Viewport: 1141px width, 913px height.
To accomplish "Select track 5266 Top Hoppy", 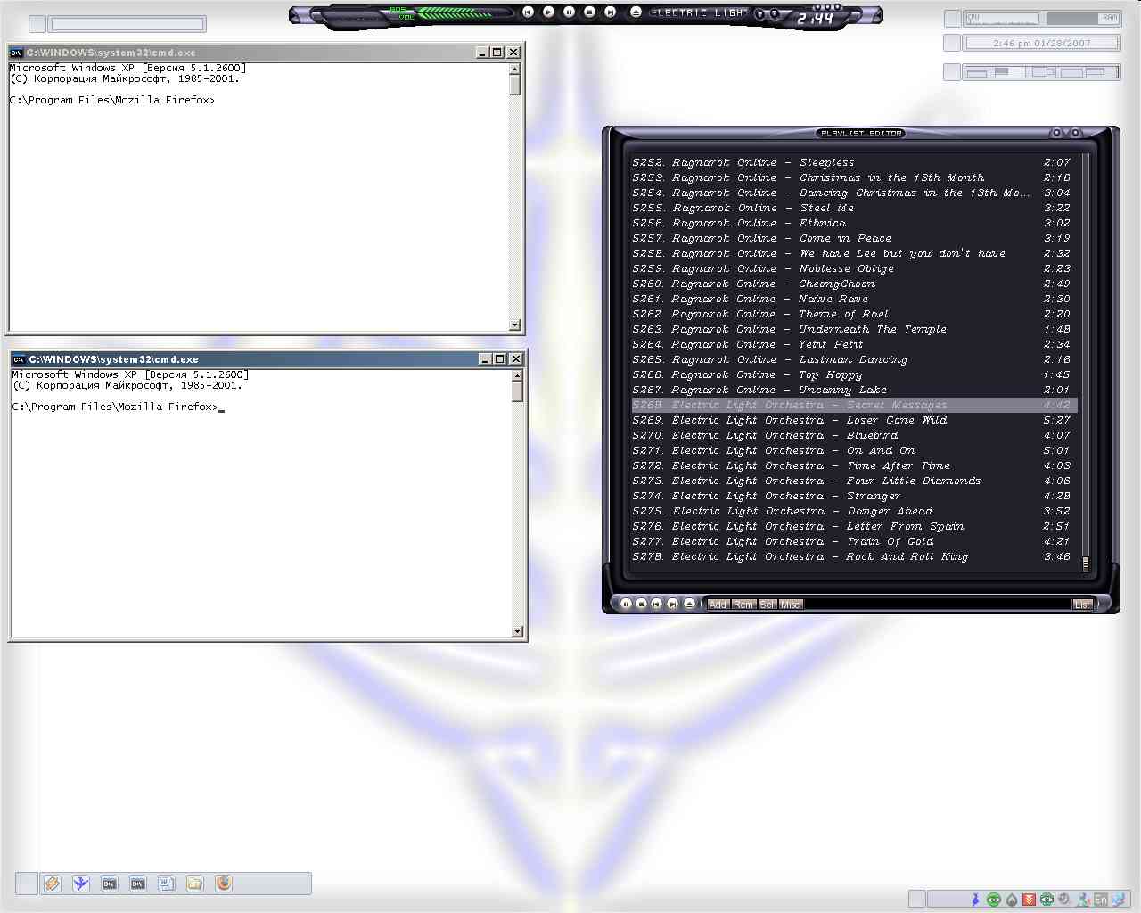I will pyautogui.click(x=852, y=374).
